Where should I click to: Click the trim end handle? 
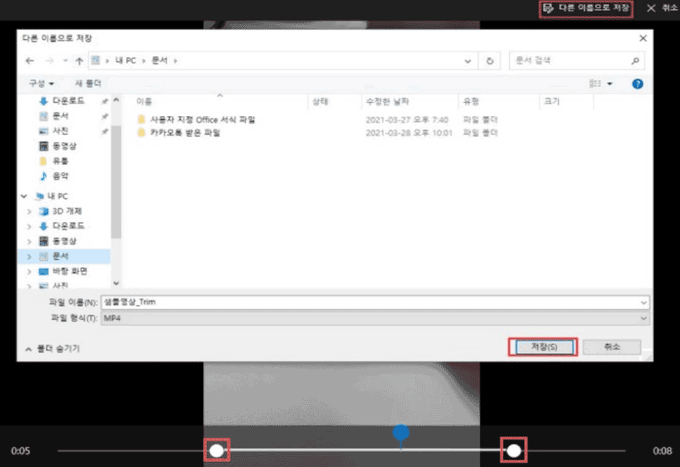(x=514, y=450)
